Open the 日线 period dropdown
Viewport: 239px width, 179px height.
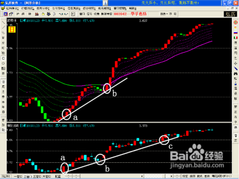[x=164, y=14]
